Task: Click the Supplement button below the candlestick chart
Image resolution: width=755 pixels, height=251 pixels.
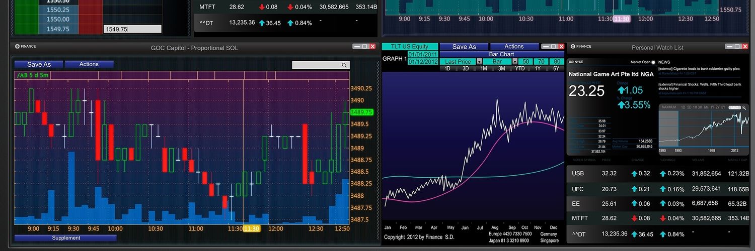Action: [x=65, y=238]
